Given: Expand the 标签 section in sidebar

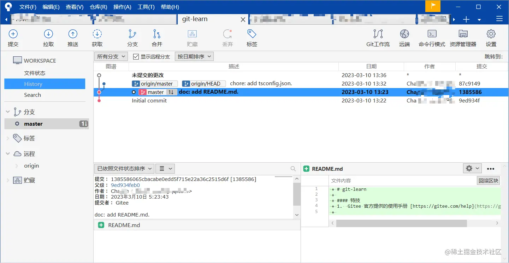Looking at the screenshot, I should tap(8, 138).
